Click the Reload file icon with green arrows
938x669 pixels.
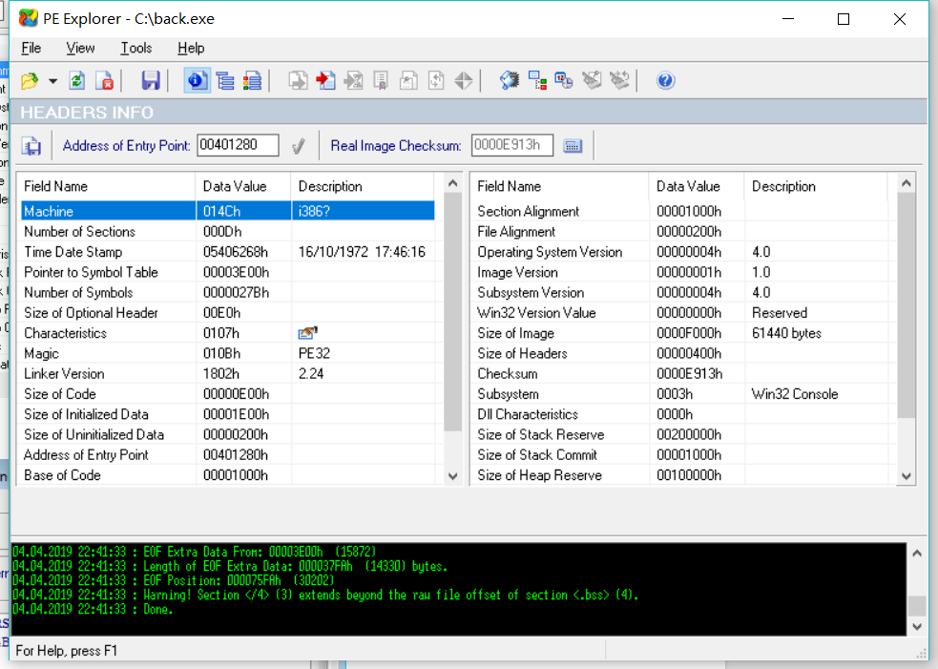[x=77, y=81]
